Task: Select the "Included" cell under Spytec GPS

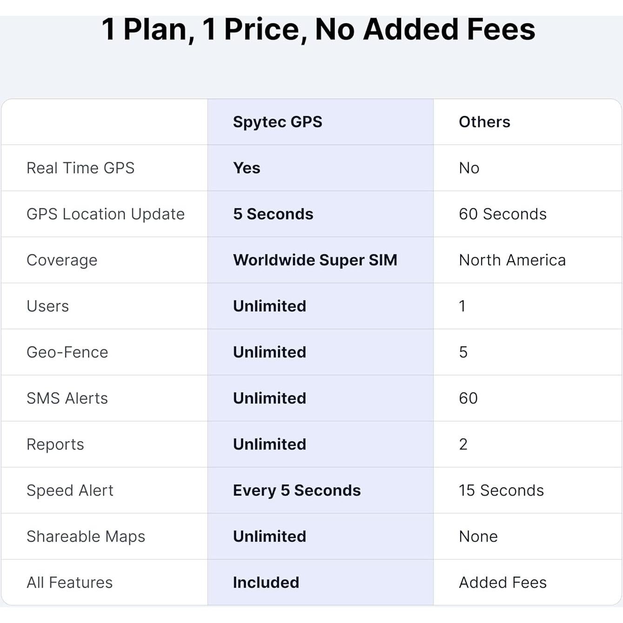Action: pyautogui.click(x=266, y=583)
